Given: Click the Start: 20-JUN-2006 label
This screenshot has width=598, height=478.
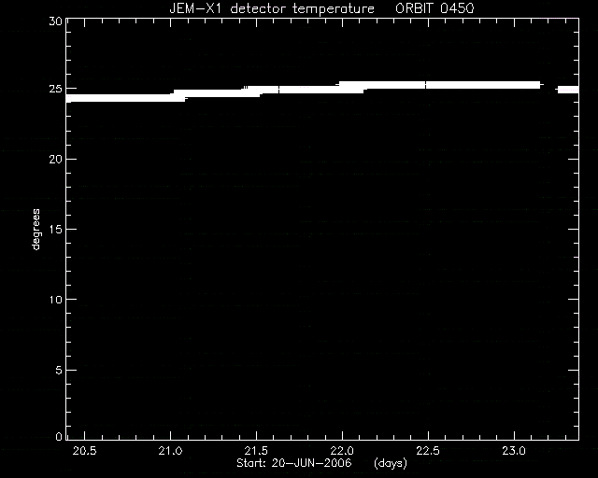Looking at the screenshot, I should 294,463.
